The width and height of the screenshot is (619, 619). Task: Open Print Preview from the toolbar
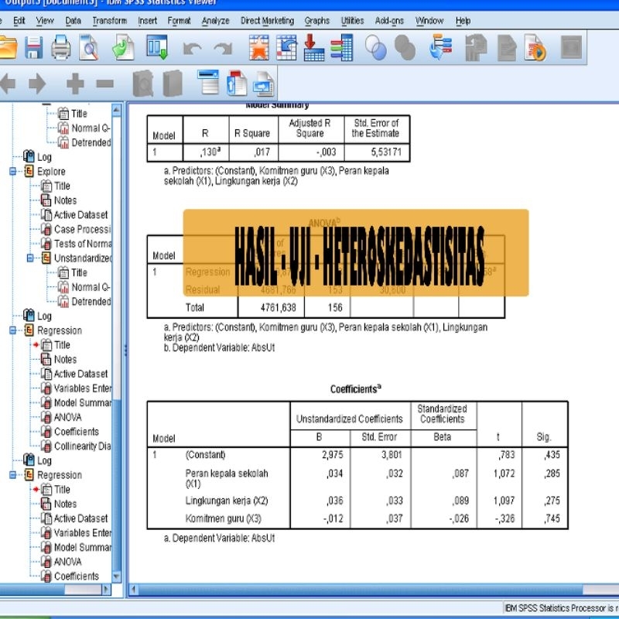point(89,49)
